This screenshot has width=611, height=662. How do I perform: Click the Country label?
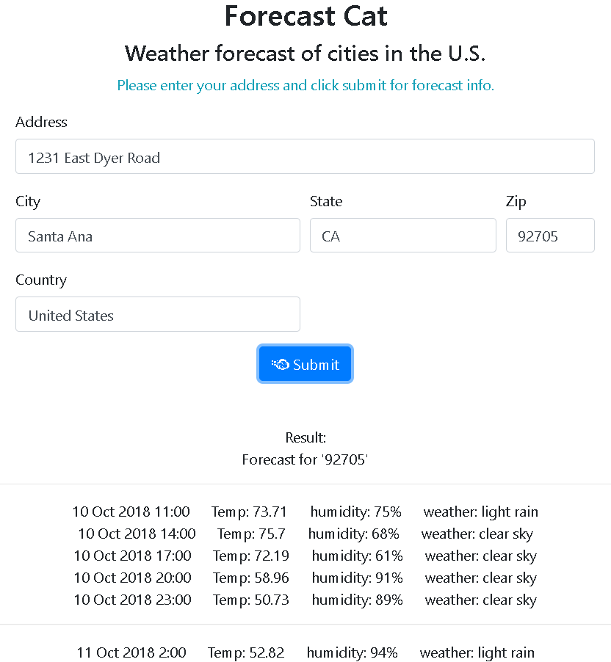(x=41, y=280)
